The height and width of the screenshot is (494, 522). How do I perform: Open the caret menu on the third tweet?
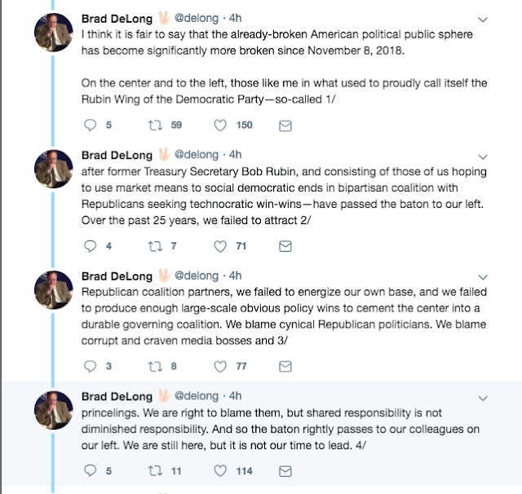482,276
